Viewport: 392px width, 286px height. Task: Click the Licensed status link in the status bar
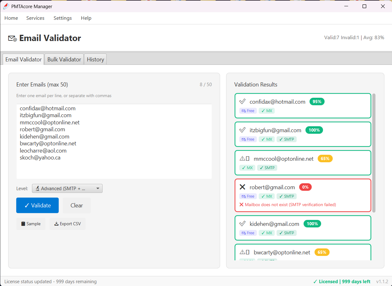[342, 281]
